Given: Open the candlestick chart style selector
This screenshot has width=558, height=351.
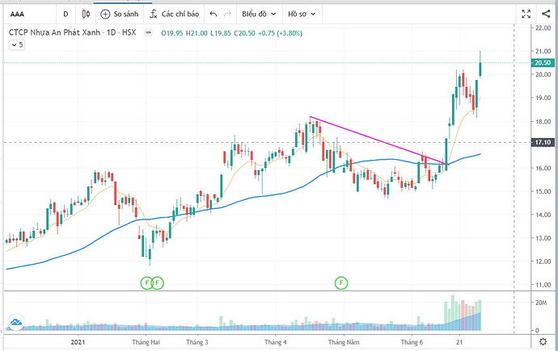Looking at the screenshot, I should (x=86, y=15).
